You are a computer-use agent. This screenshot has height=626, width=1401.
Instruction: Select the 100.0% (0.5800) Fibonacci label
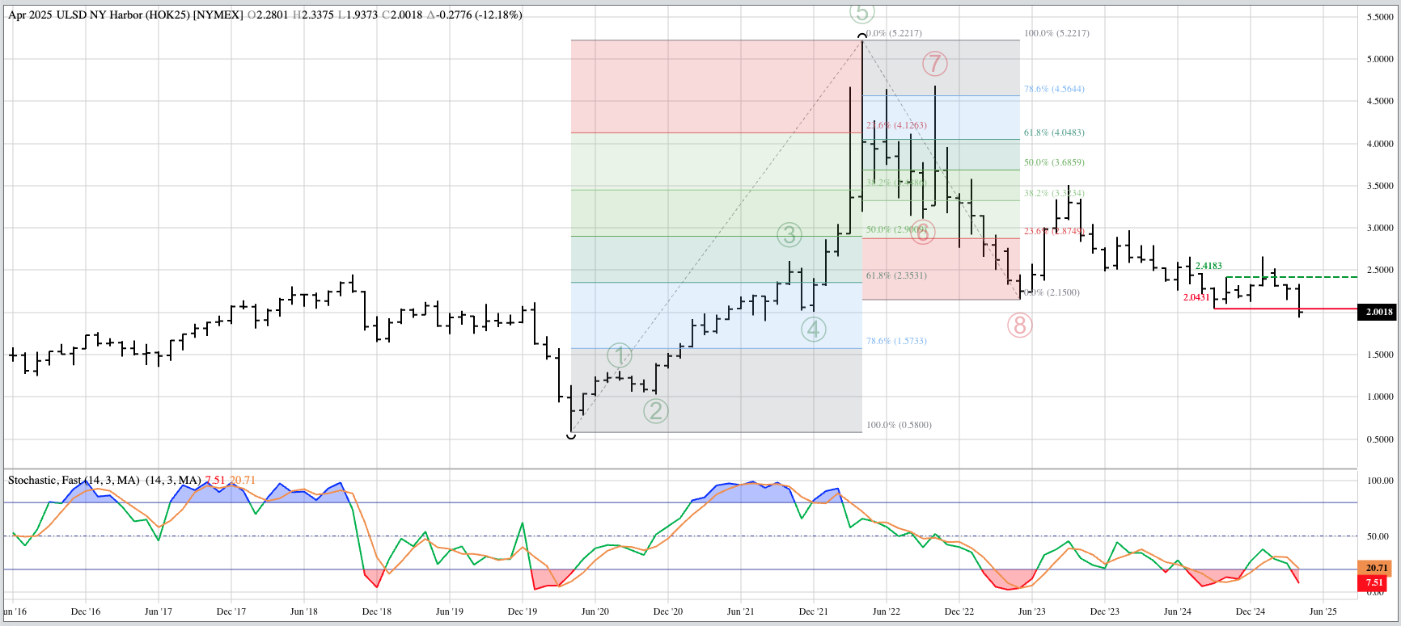[899, 425]
